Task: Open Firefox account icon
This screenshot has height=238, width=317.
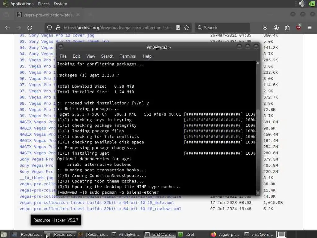Action: [276, 28]
